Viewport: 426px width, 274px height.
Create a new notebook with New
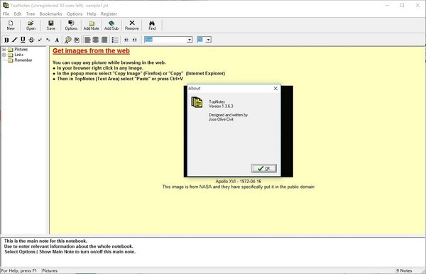(x=11, y=26)
